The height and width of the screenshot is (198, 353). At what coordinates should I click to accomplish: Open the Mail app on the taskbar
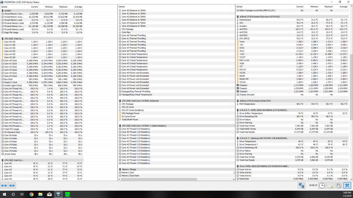coord(49,194)
